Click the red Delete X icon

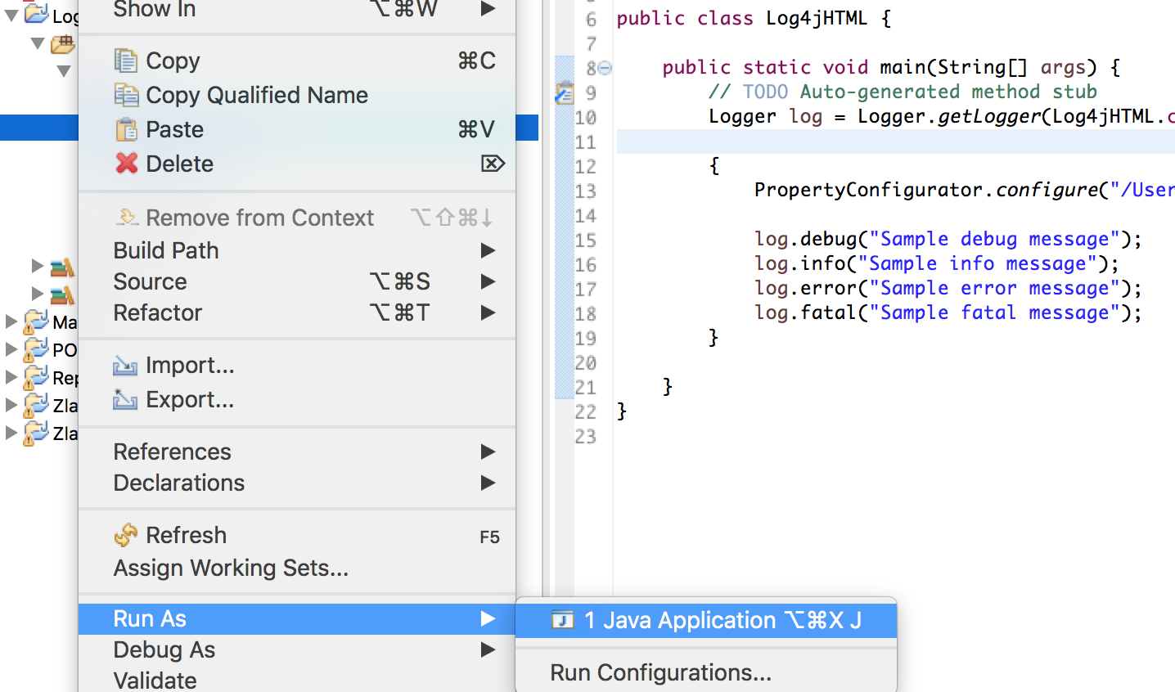pyautogui.click(x=128, y=164)
